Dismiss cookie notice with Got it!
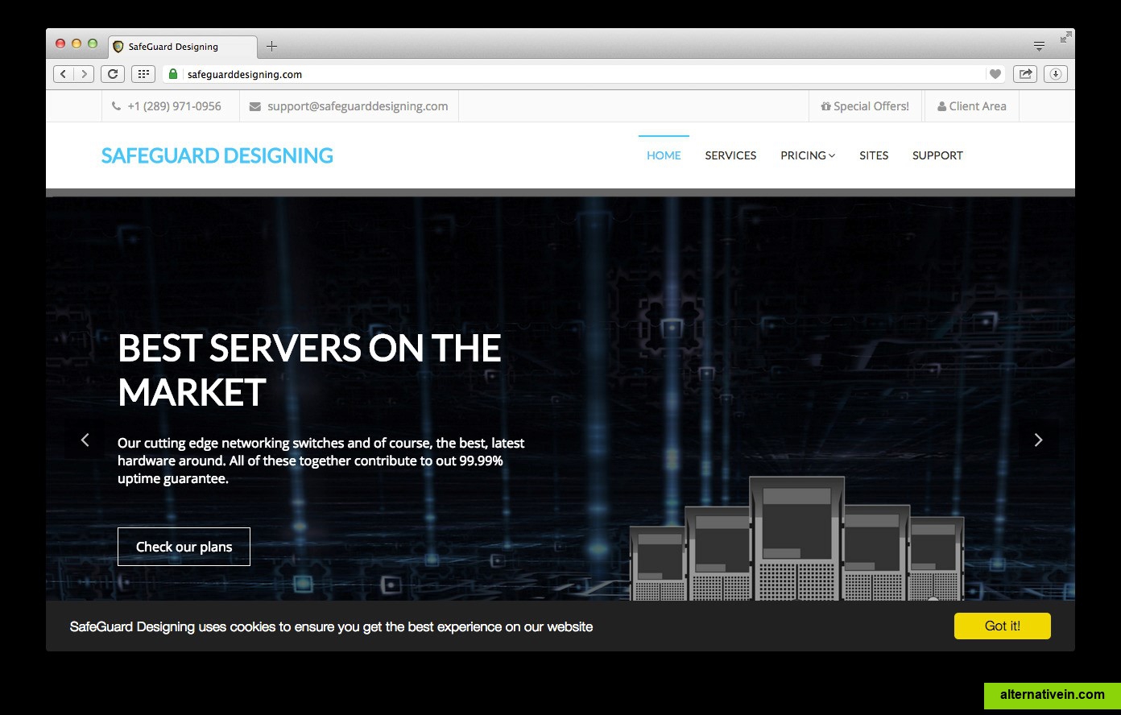1121x715 pixels. (x=1002, y=626)
